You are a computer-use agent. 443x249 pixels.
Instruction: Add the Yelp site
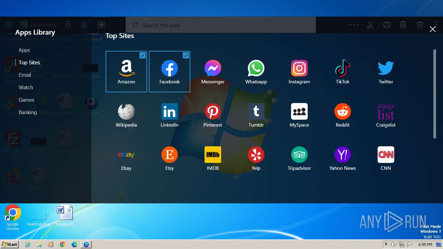pyautogui.click(x=256, y=158)
